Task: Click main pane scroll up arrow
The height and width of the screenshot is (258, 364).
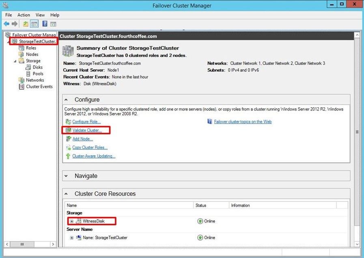Action: pos(357,35)
